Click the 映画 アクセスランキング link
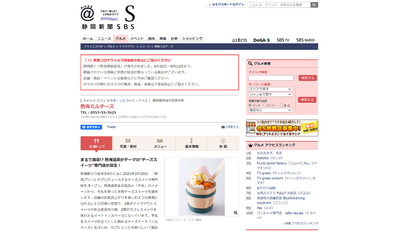 301,223
